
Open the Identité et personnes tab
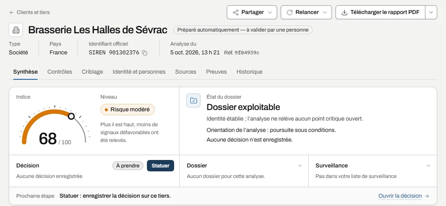(x=139, y=72)
